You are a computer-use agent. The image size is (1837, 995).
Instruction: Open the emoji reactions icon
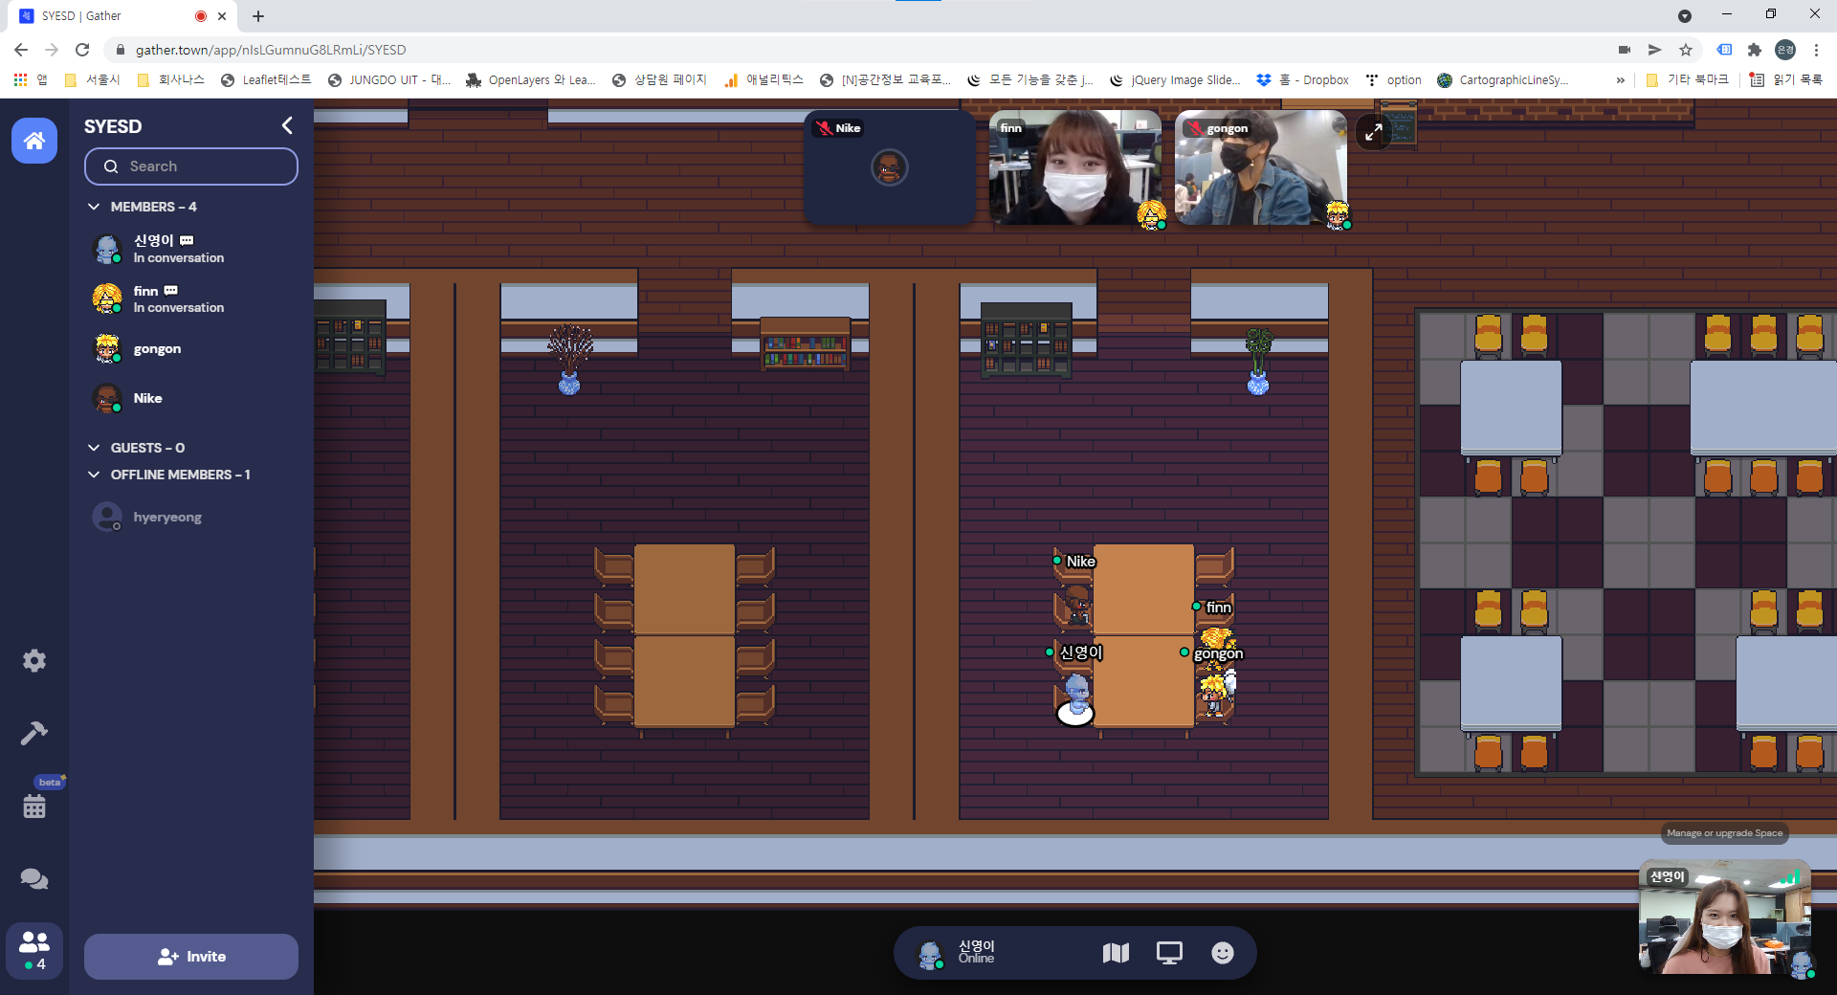tap(1223, 953)
